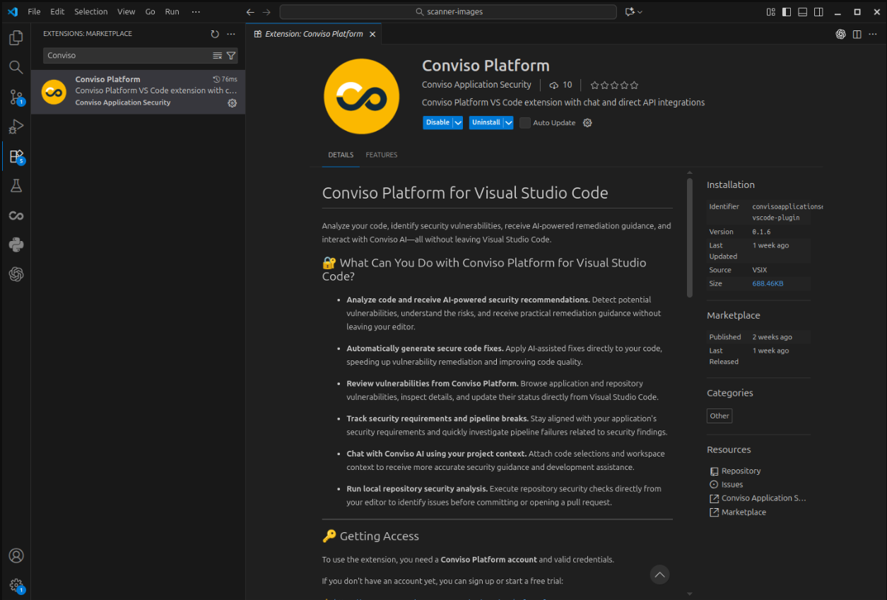Open gear menu for Conviso Platform list item
Image resolution: width=887 pixels, height=600 pixels.
click(x=232, y=103)
